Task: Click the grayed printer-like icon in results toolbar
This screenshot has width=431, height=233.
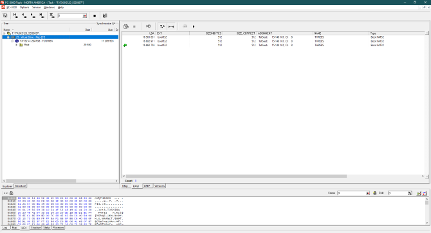Action: pyautogui.click(x=185, y=26)
